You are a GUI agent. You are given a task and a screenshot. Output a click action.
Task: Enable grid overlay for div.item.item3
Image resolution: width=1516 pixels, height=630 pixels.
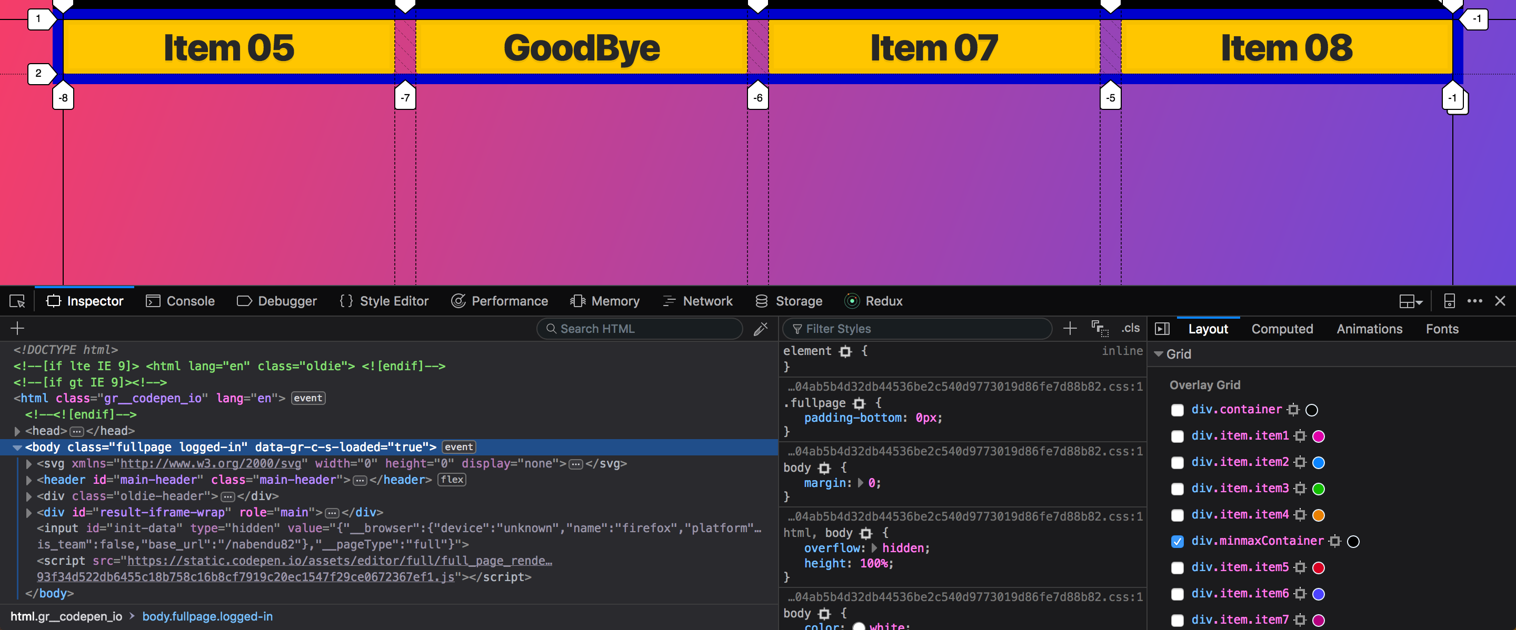(x=1177, y=489)
